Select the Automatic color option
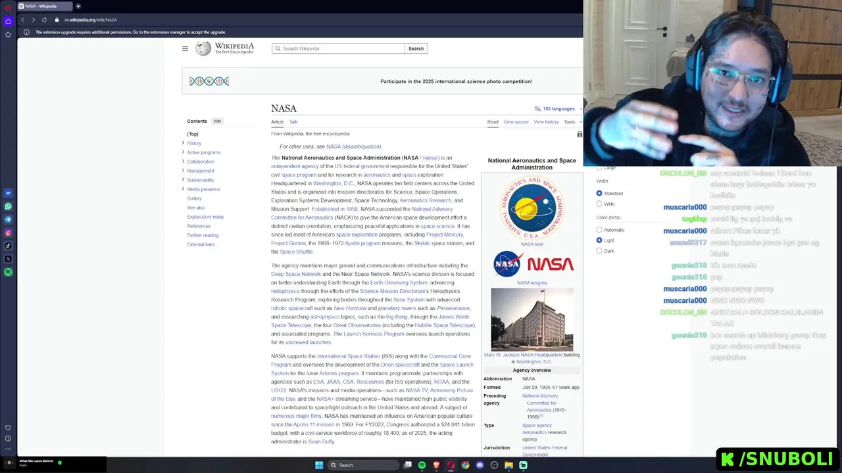Screen dimensions: 842x473 tap(599, 230)
